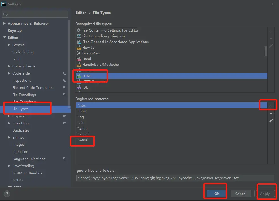
Task: Click the settings gear file type icon
Action: tap(78, 30)
